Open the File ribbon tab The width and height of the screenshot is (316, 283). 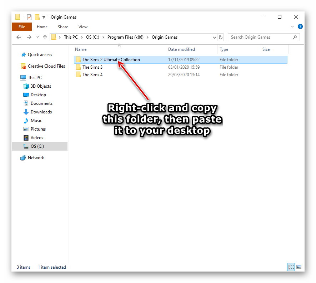pos(22,27)
